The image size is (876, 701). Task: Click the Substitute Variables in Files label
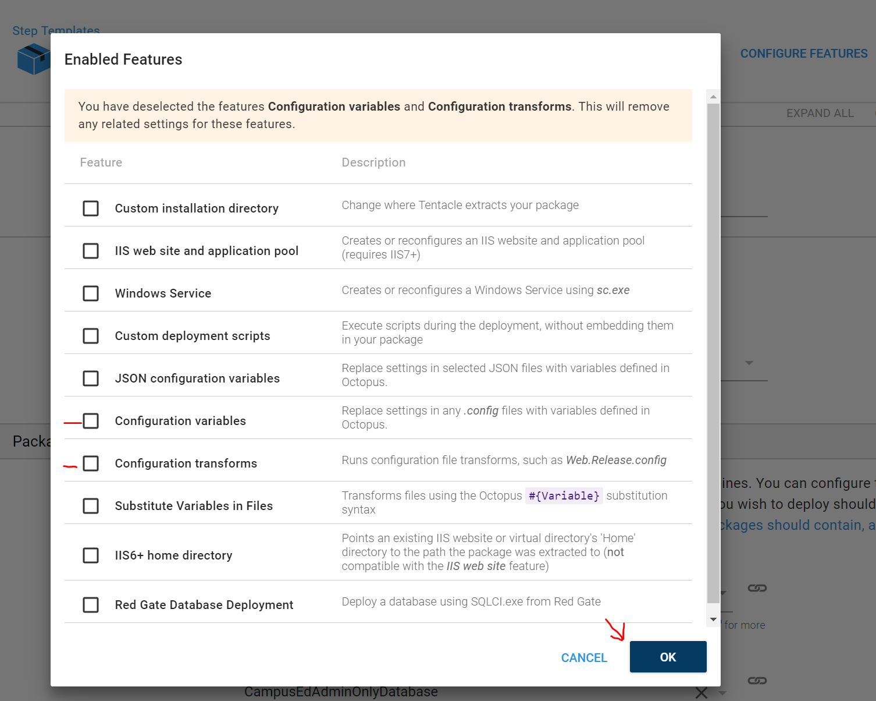coord(194,506)
